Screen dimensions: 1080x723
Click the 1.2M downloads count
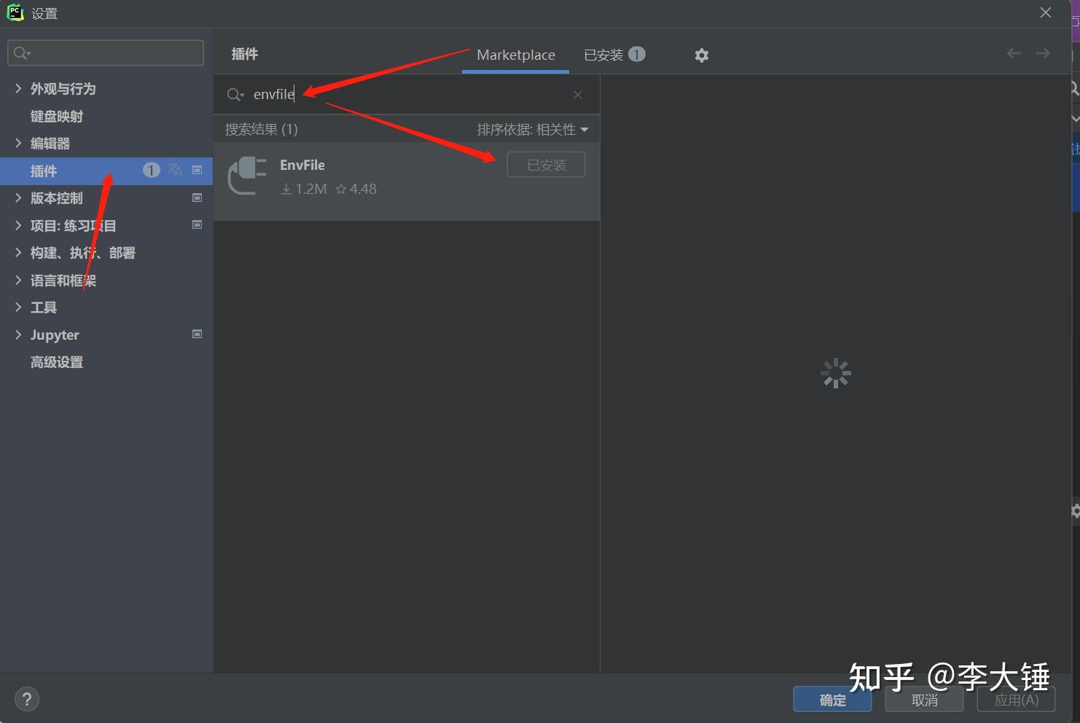pyautogui.click(x=304, y=189)
